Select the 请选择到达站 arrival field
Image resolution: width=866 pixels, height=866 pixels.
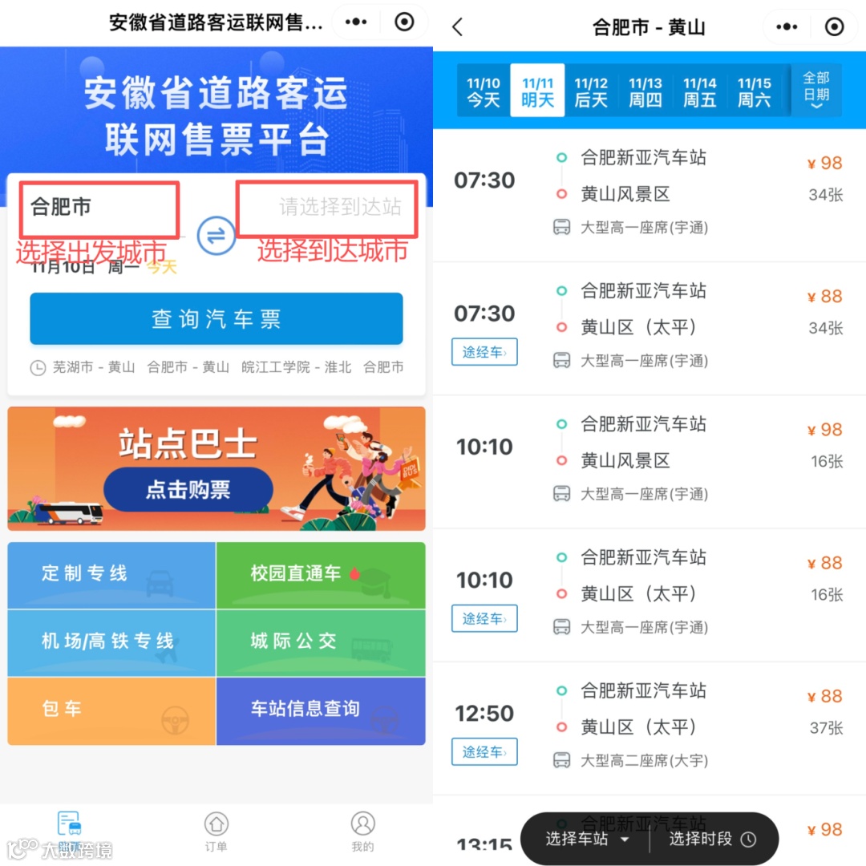(326, 208)
